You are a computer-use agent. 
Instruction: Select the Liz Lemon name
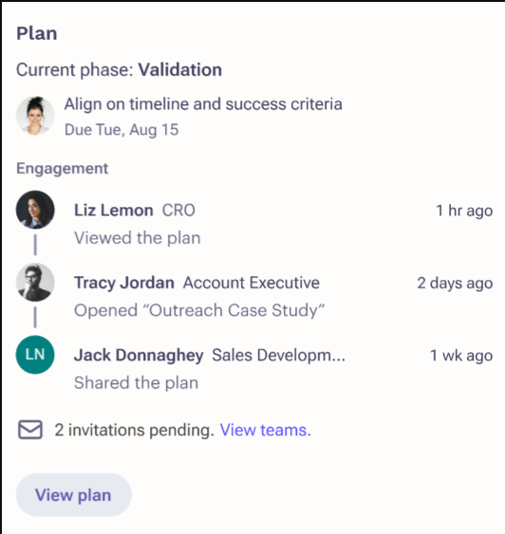coord(114,211)
